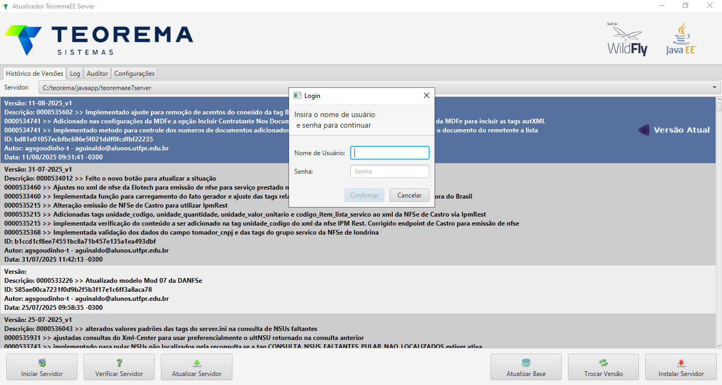Click the Verificar Servidor question mark icon
722x385 pixels.
pyautogui.click(x=119, y=363)
